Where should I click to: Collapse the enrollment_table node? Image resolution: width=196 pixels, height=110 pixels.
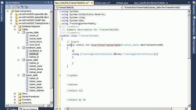(18, 48)
